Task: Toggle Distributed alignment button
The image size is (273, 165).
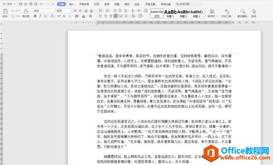Action: (121, 16)
